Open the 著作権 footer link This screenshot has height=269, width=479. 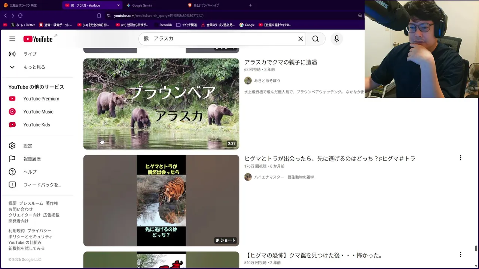click(52, 204)
